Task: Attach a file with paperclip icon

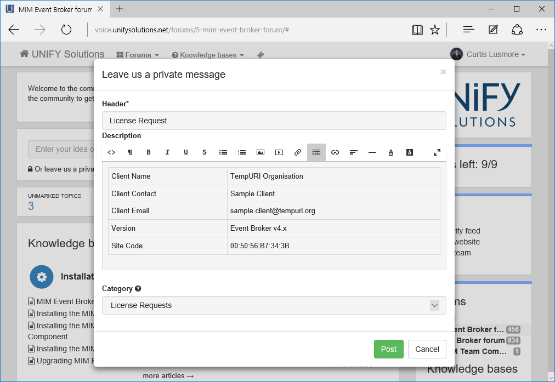Action: [298, 152]
